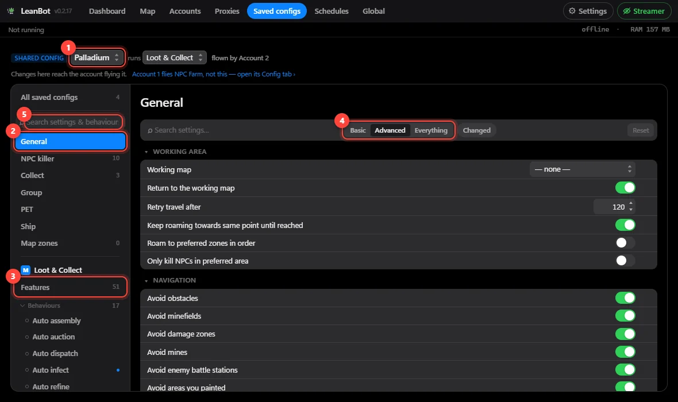Switch view level to Everything
The height and width of the screenshot is (402, 678).
click(x=431, y=130)
